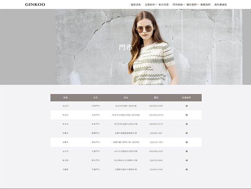Screen dimensions: 251x189
Task: Expand the 主題系列 dropdown menu
Action: [150, 5]
